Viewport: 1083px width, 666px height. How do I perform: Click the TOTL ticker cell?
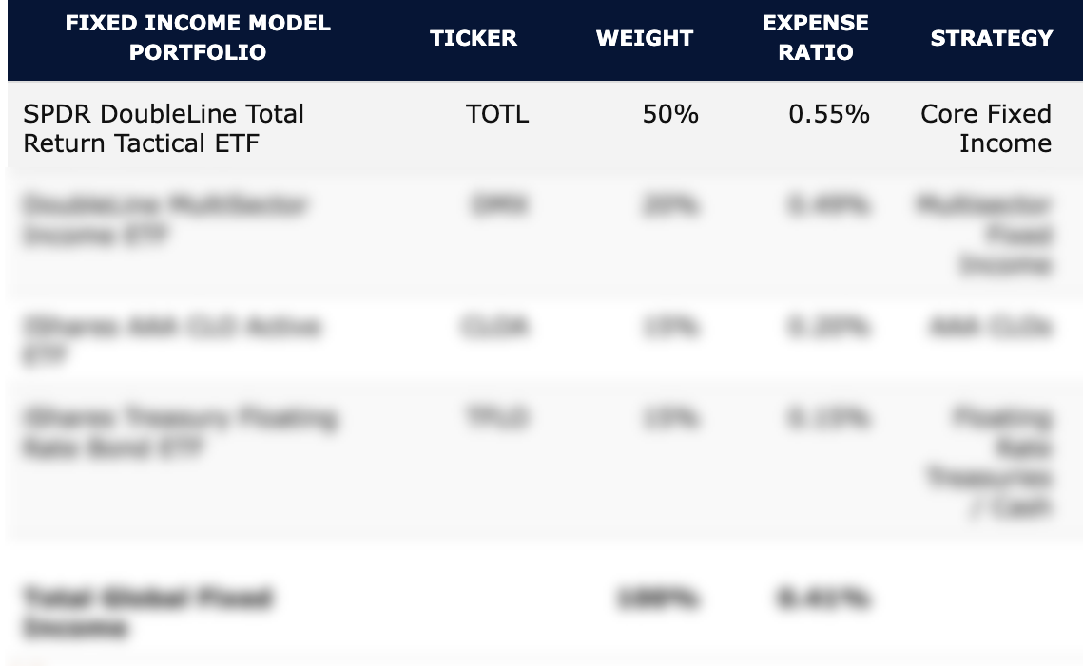pyautogui.click(x=497, y=114)
